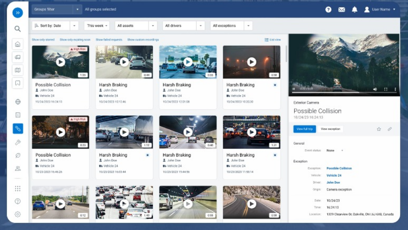Screen dimensions: 408x230
Task: Open settings gear in sidebar
Action: pyautogui.click(x=18, y=214)
